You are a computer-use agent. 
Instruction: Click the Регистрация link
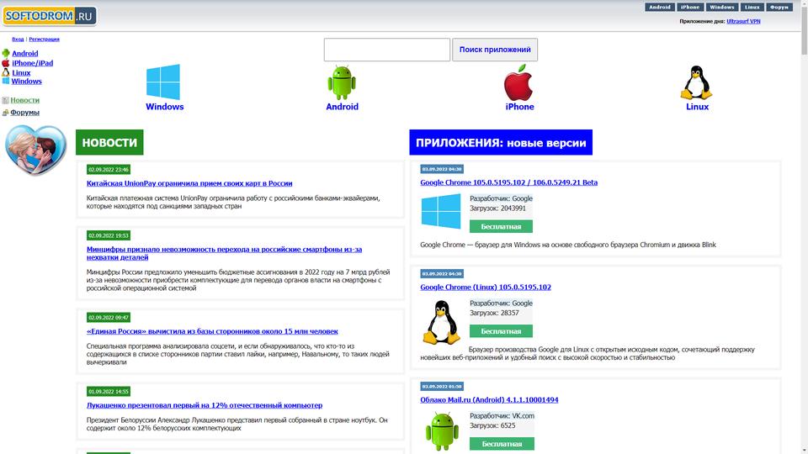44,40
